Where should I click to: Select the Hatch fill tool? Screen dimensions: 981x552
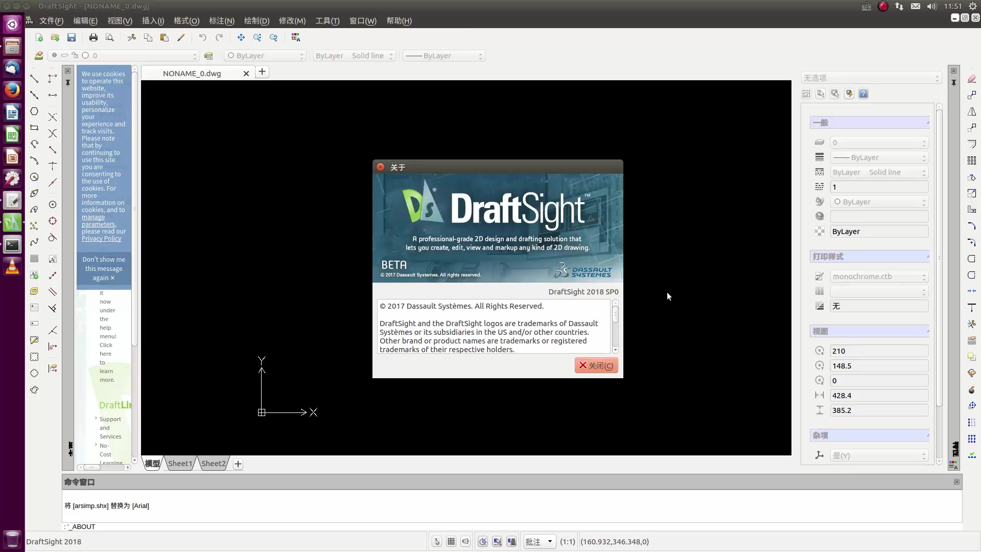click(x=34, y=259)
